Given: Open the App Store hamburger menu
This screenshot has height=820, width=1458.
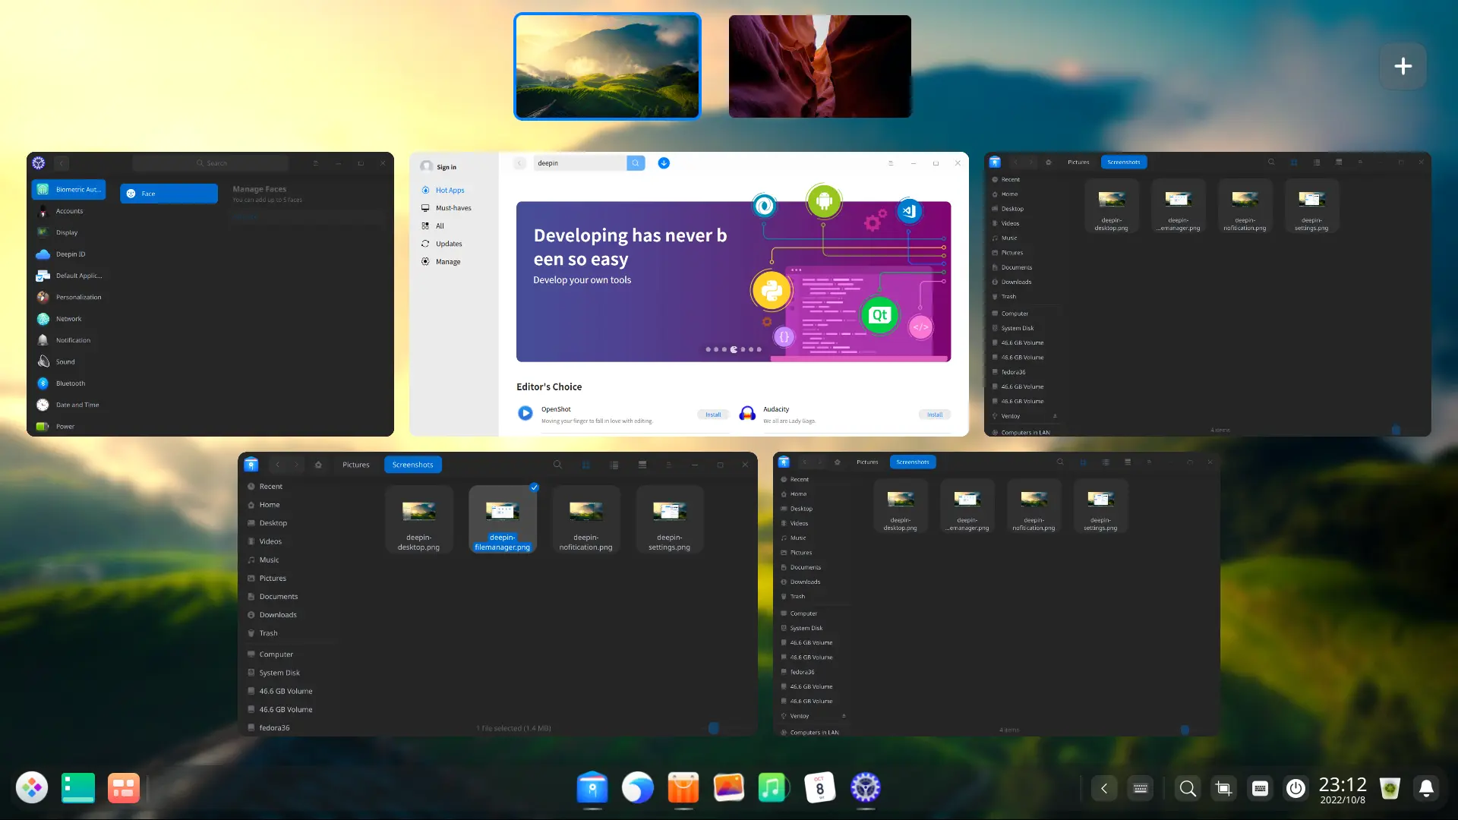Looking at the screenshot, I should [891, 163].
